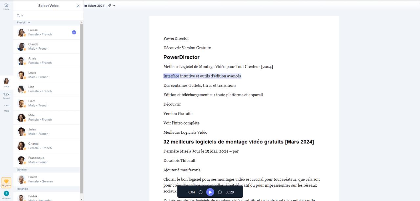Change the 1.2x playback speed
The width and height of the screenshot is (420, 201).
[x=6, y=95]
